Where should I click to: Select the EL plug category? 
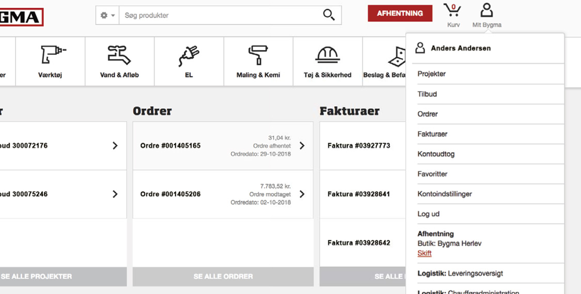point(189,61)
